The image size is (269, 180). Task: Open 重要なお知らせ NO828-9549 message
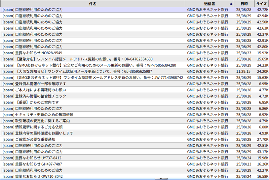[x=134, y=53]
